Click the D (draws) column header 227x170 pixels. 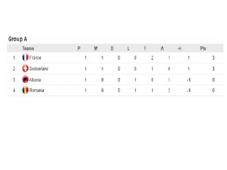pos(112,48)
